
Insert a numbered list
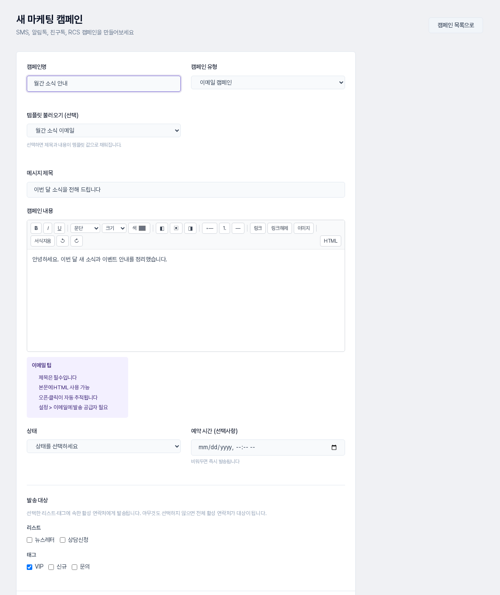(x=225, y=228)
